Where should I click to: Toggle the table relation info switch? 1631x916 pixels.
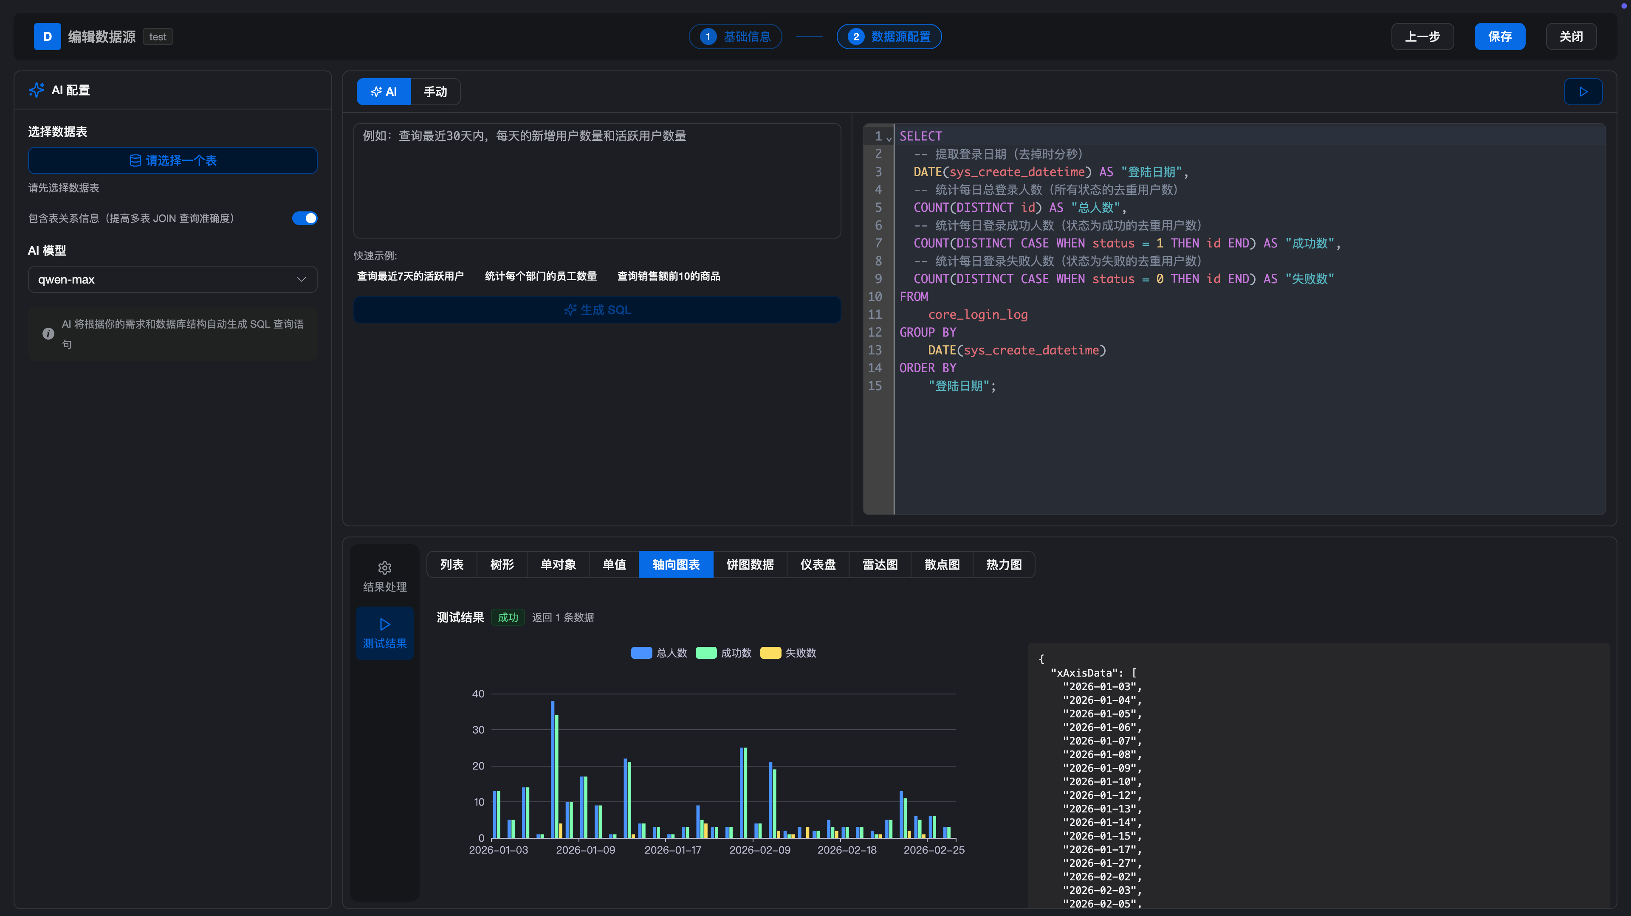click(305, 218)
